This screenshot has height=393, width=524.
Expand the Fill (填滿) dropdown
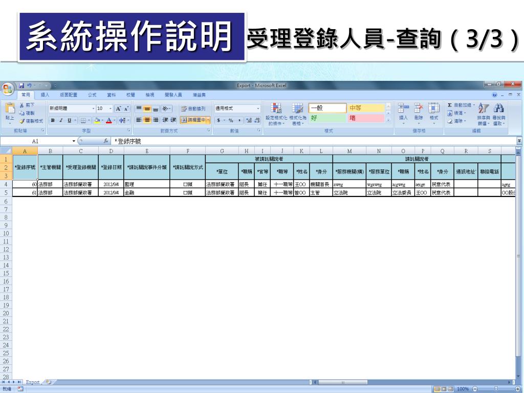[x=465, y=113]
